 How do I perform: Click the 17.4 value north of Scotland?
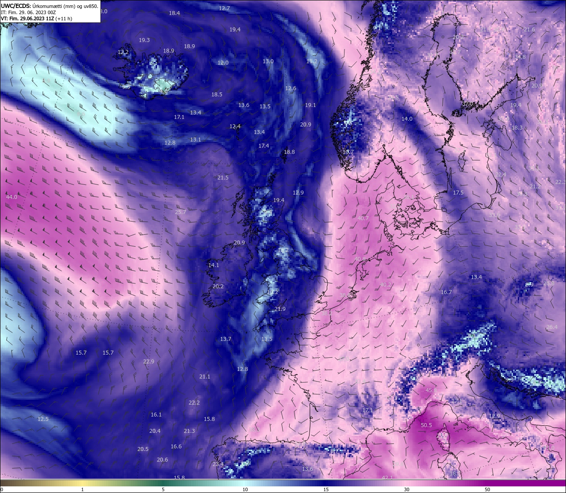[264, 146]
